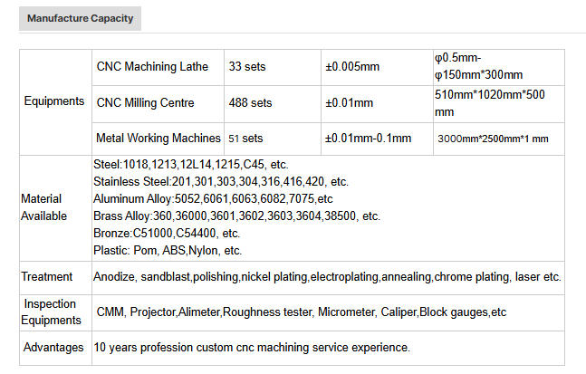Click the CNC Machining Lathe cell
586x374 pixels.
pyautogui.click(x=159, y=67)
